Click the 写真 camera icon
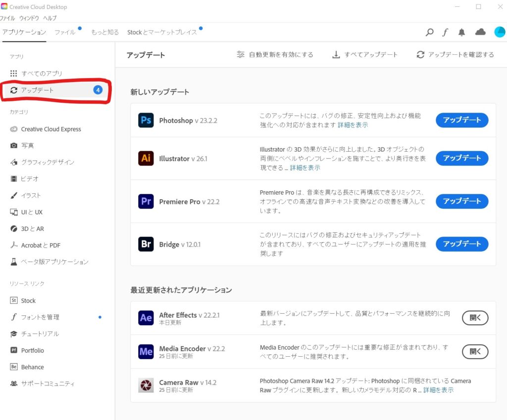The height and width of the screenshot is (420, 507). [13, 145]
